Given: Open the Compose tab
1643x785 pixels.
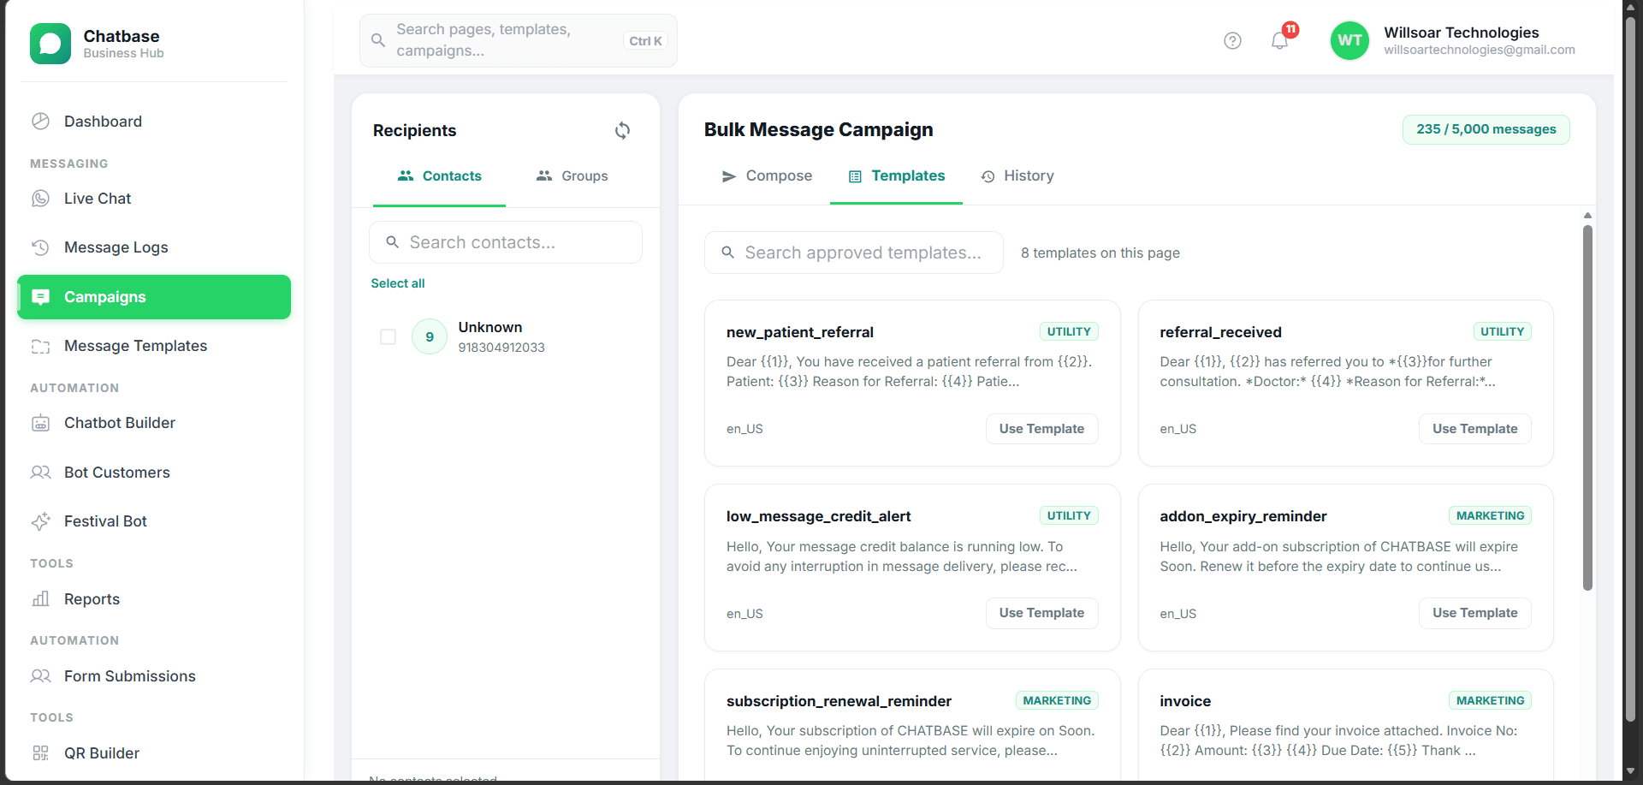Looking at the screenshot, I should pos(766,175).
